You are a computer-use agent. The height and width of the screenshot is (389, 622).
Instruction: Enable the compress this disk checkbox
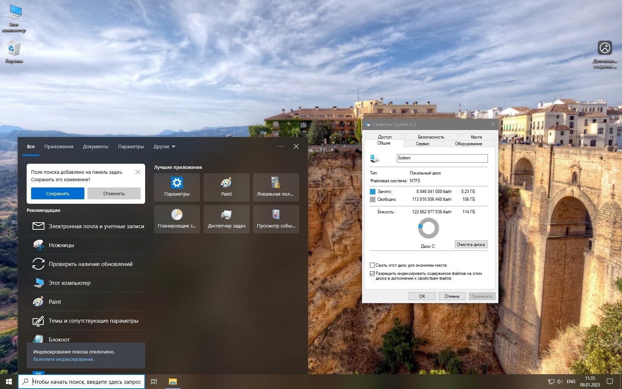click(372, 265)
